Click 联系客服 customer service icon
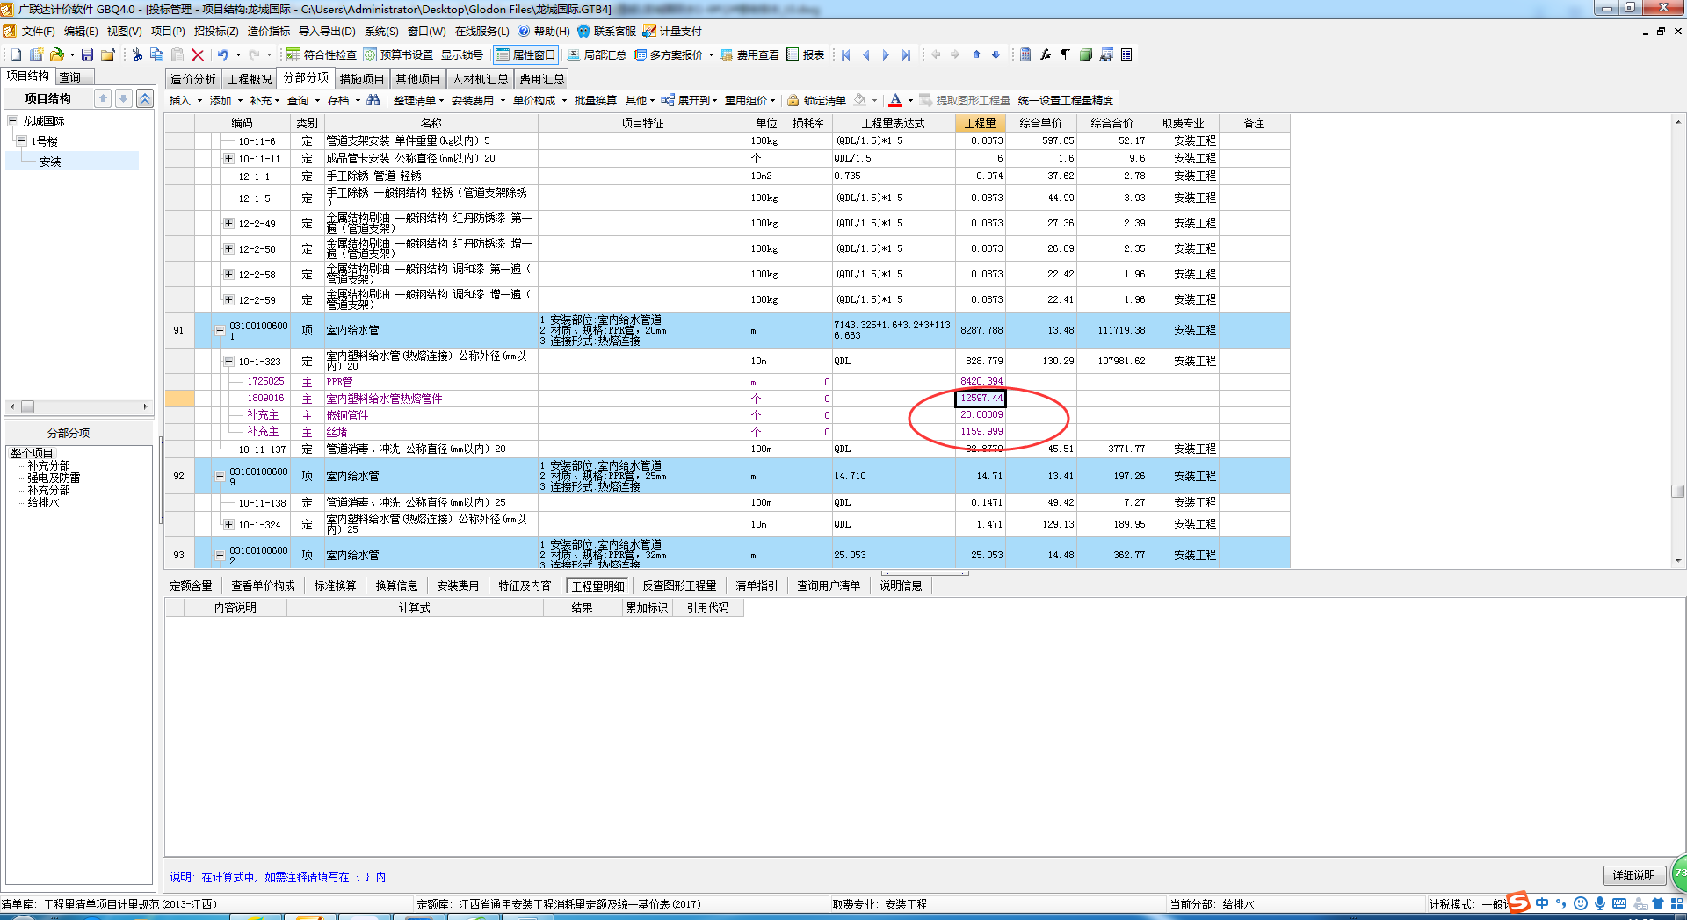The height and width of the screenshot is (920, 1687). 606,31
